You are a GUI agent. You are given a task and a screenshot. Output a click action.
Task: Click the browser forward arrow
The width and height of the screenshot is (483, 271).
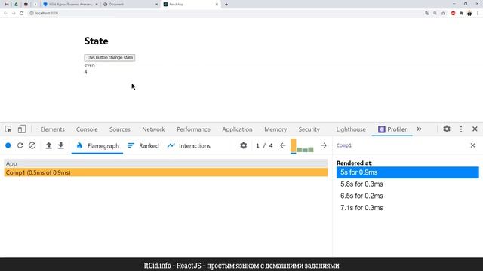14,14
